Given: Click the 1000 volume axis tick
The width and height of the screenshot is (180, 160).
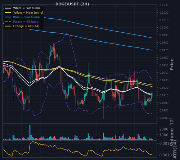Looking at the screenshot, I should coord(164,135).
